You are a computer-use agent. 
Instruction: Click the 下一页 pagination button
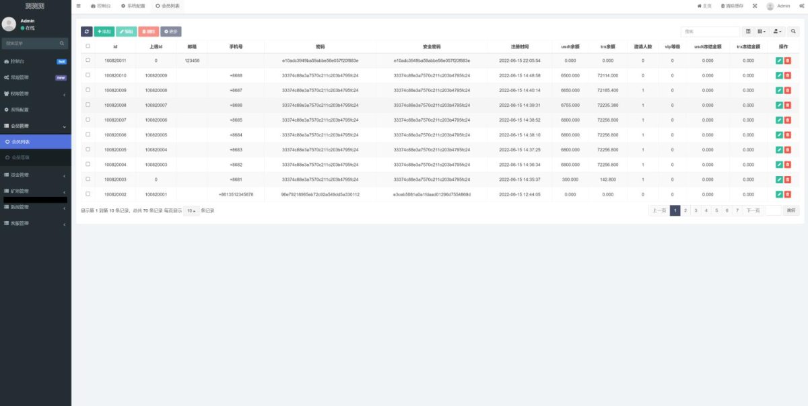click(x=753, y=210)
